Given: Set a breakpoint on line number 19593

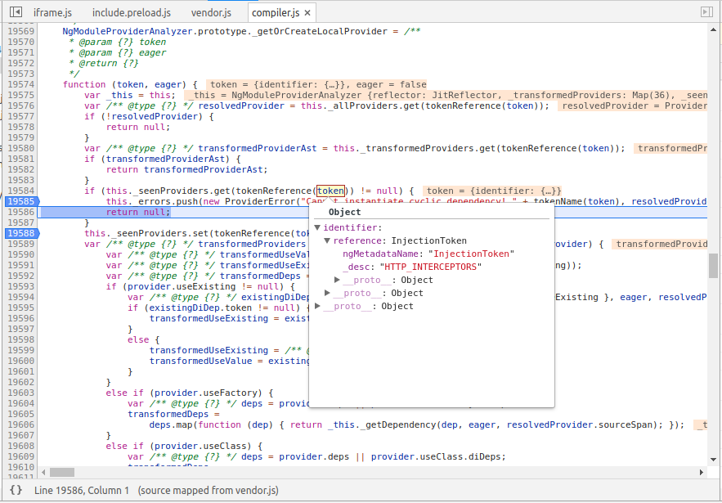Looking at the screenshot, I should (x=20, y=286).
